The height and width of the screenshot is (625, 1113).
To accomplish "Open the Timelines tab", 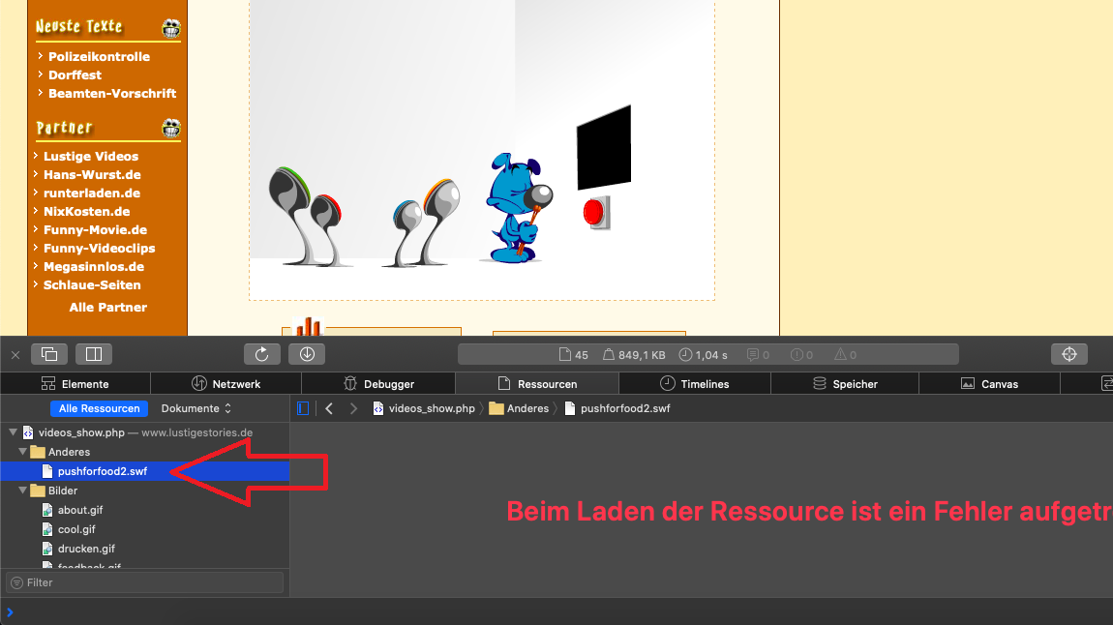I will tap(694, 384).
